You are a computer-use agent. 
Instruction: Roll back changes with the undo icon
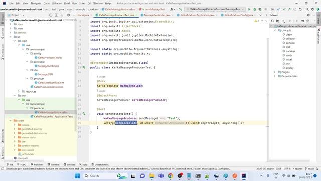point(300,9)
